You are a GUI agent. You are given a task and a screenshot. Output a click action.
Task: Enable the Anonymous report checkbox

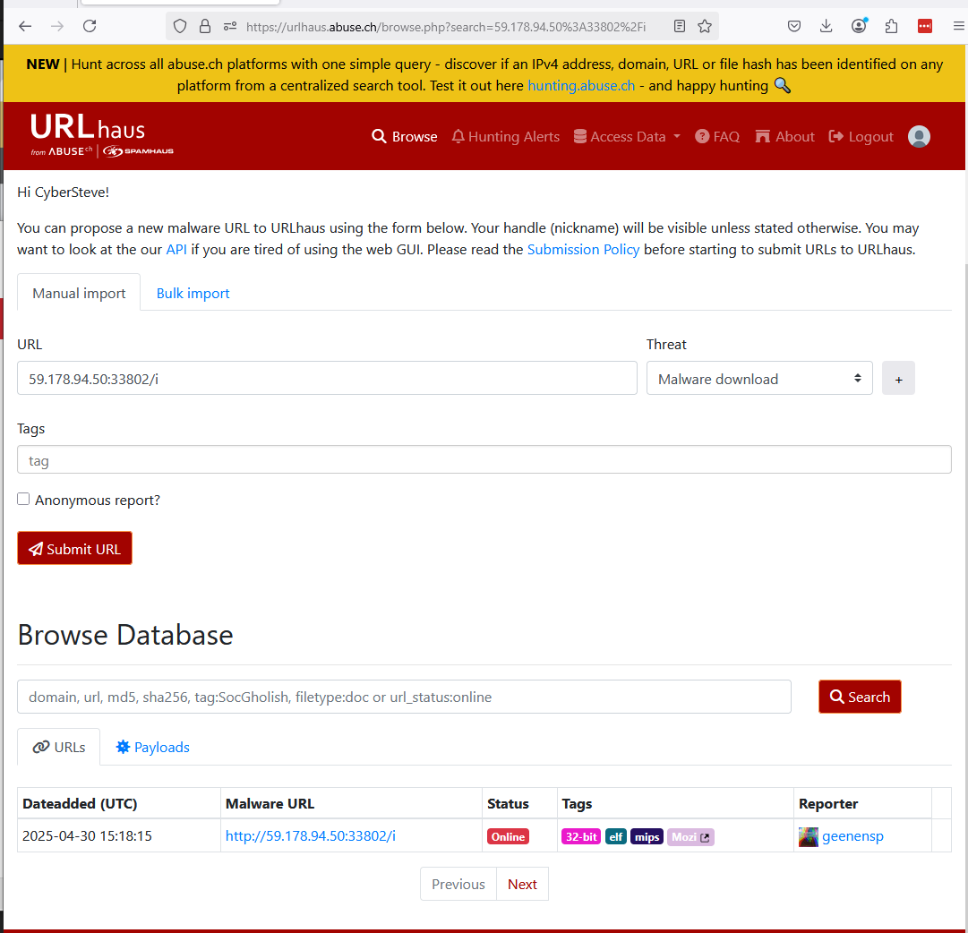tap(23, 499)
